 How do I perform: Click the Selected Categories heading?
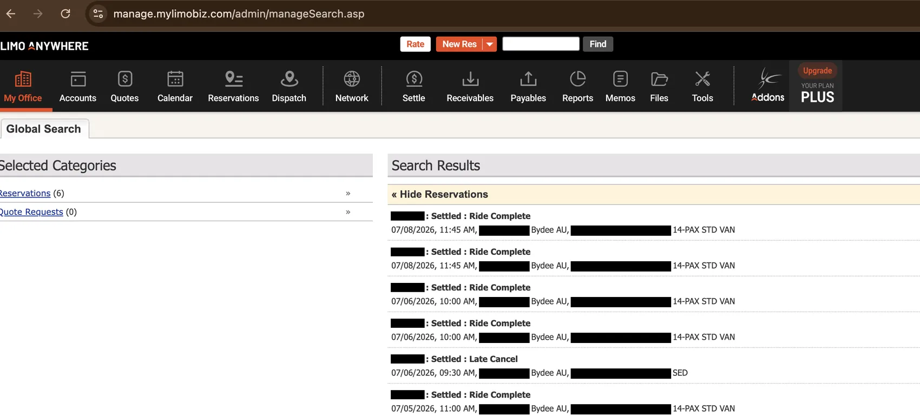tap(58, 166)
